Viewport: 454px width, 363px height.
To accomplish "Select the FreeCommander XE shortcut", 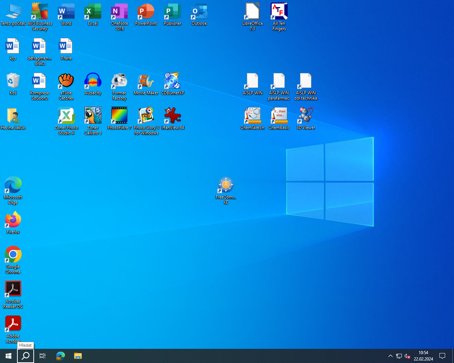I will [x=226, y=191].
